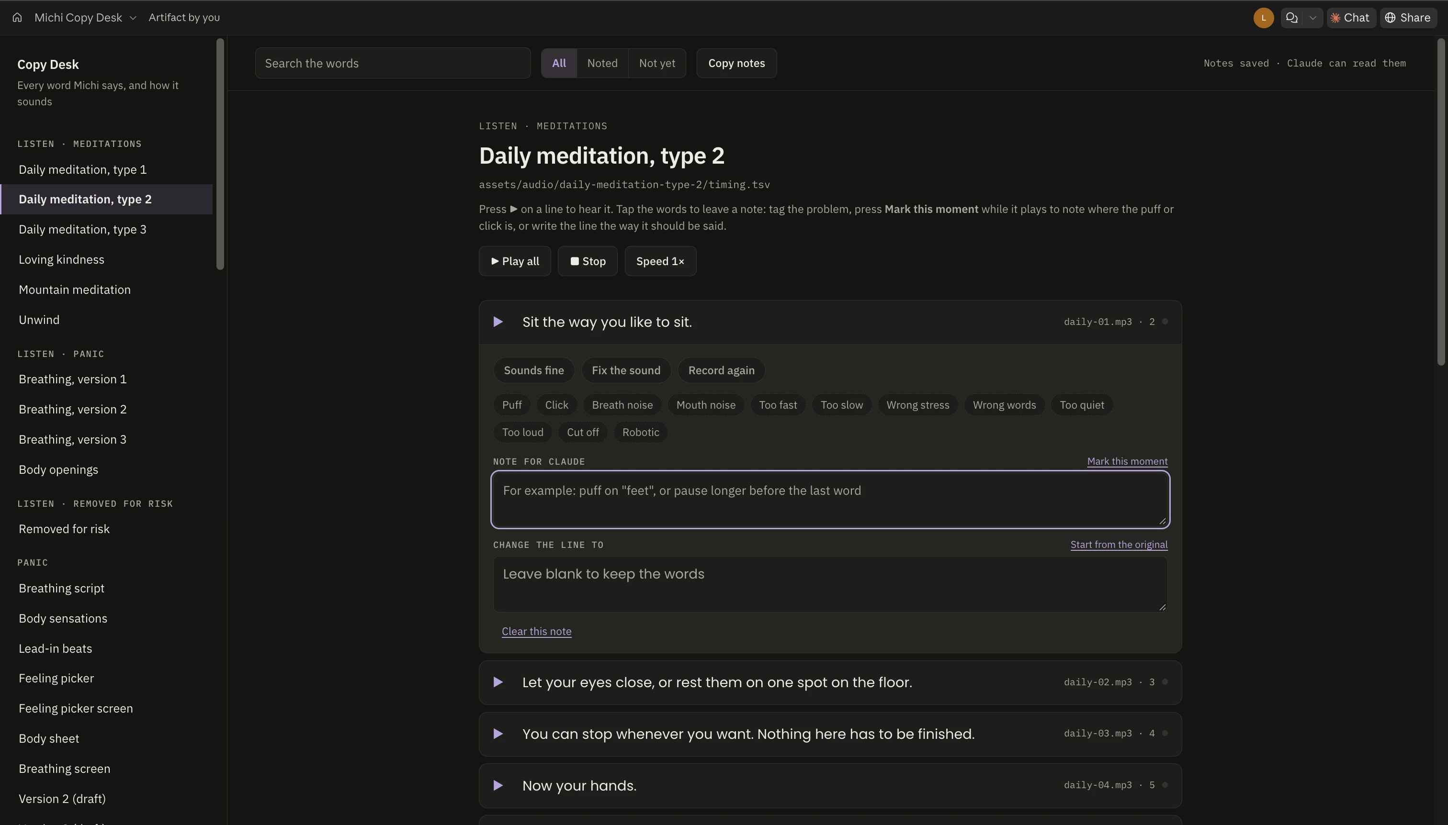Start Play all playback
Screen dimensions: 1448x825
pos(515,261)
